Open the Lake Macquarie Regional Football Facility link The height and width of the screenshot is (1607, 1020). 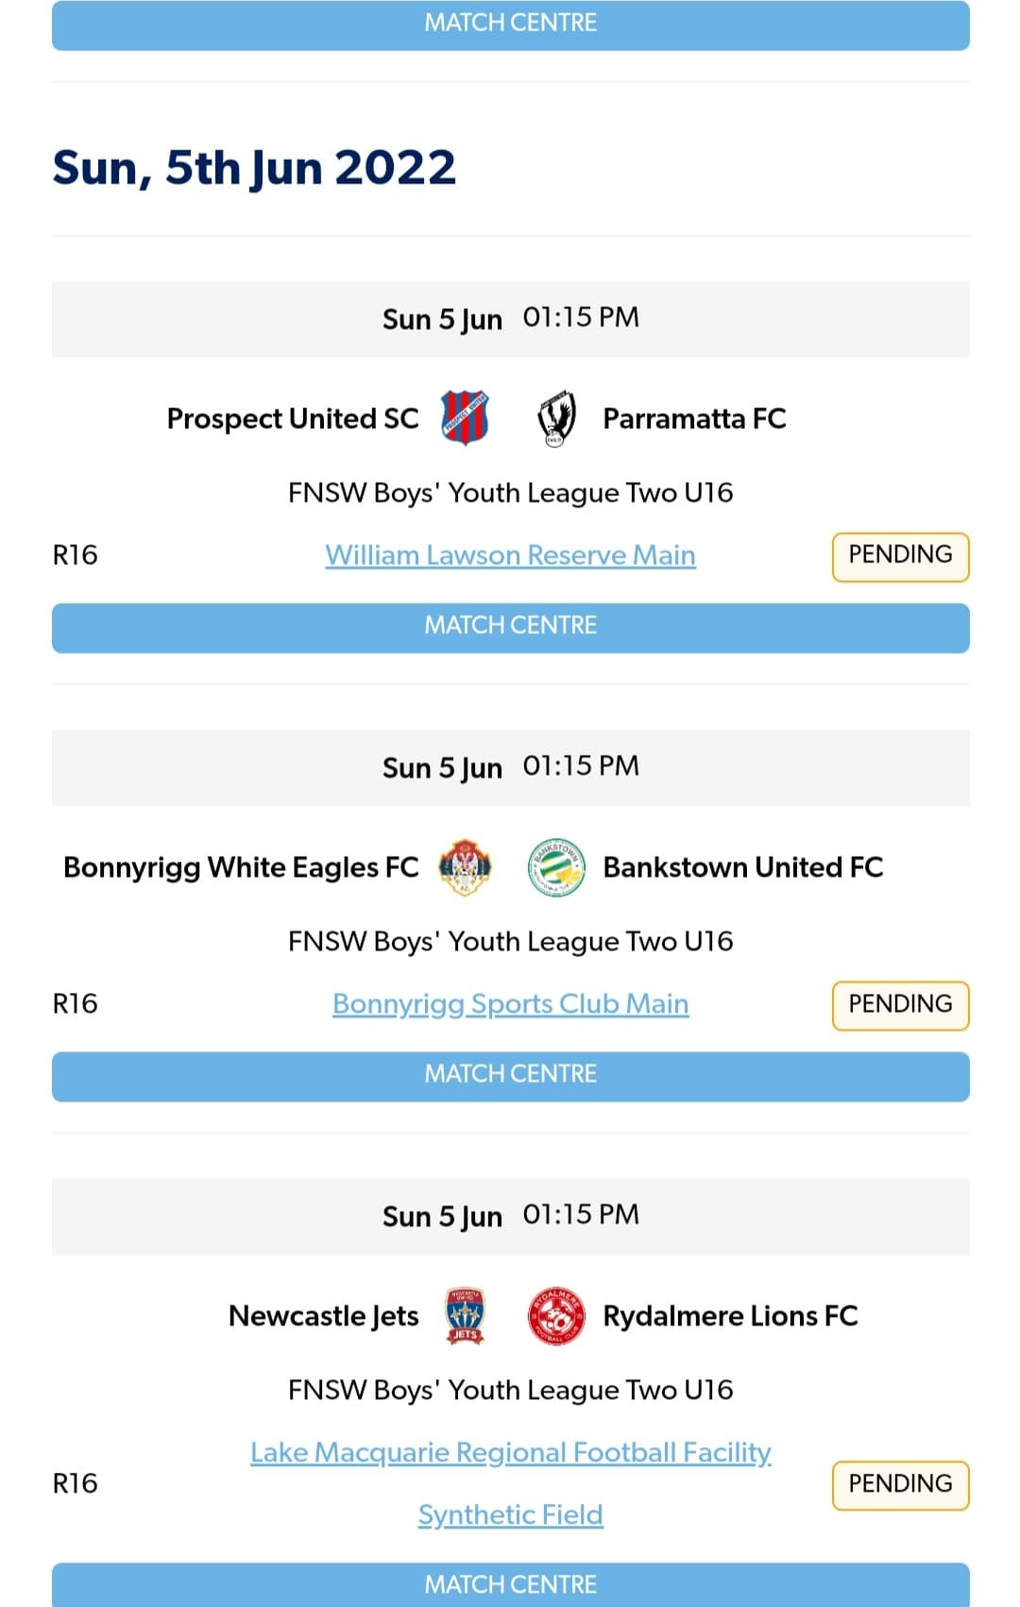click(x=510, y=1453)
